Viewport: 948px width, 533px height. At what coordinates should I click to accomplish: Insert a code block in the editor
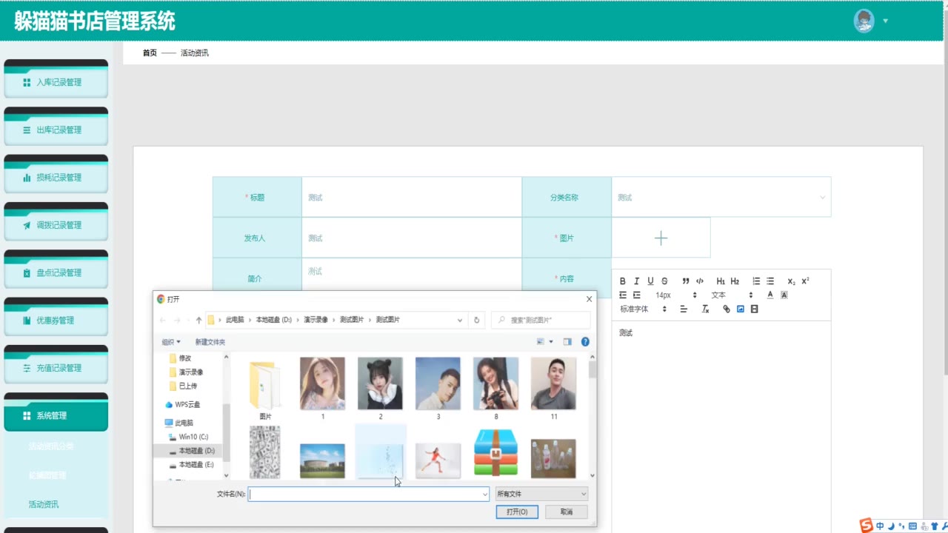pos(700,281)
